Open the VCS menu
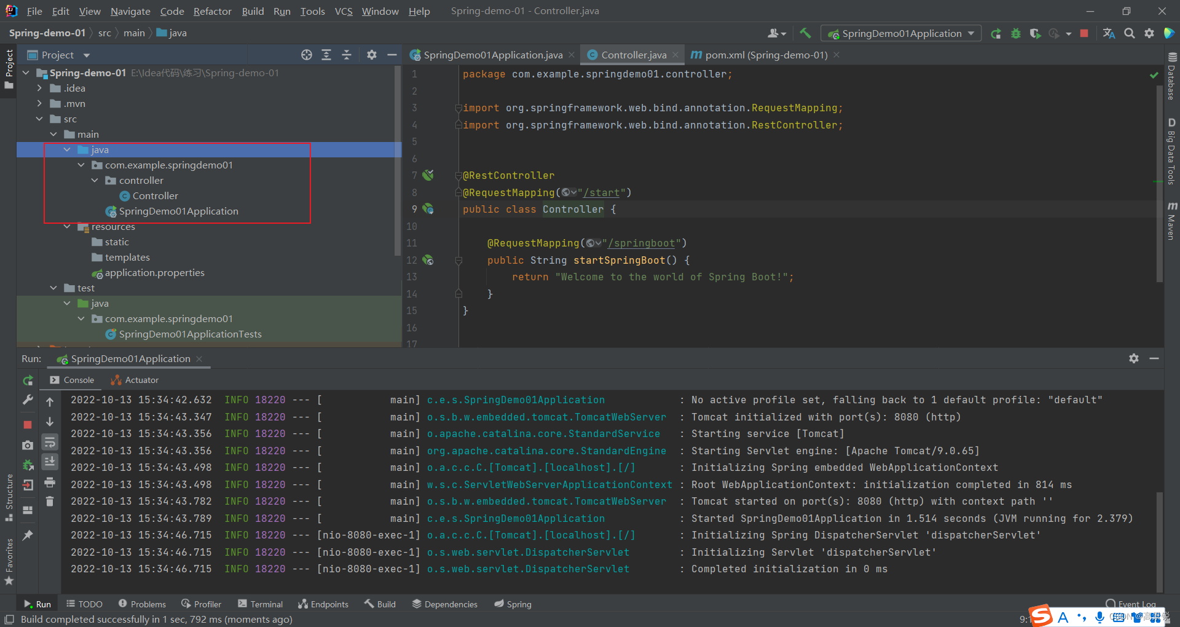Image resolution: width=1180 pixels, height=627 pixels. tap(344, 11)
